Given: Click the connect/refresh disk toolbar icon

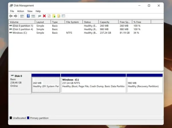Looking at the screenshot, I should (x=39, y=16).
